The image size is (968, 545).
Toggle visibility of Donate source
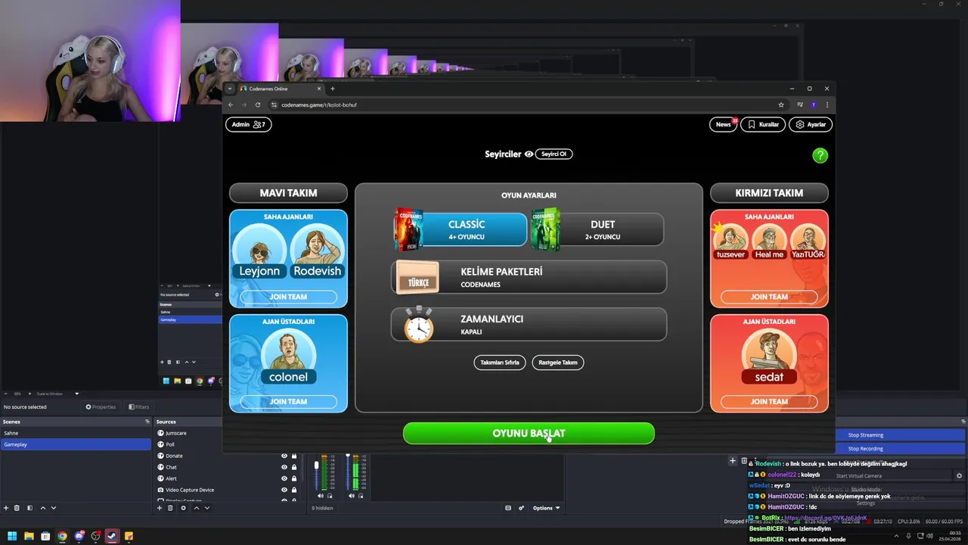pyautogui.click(x=284, y=456)
